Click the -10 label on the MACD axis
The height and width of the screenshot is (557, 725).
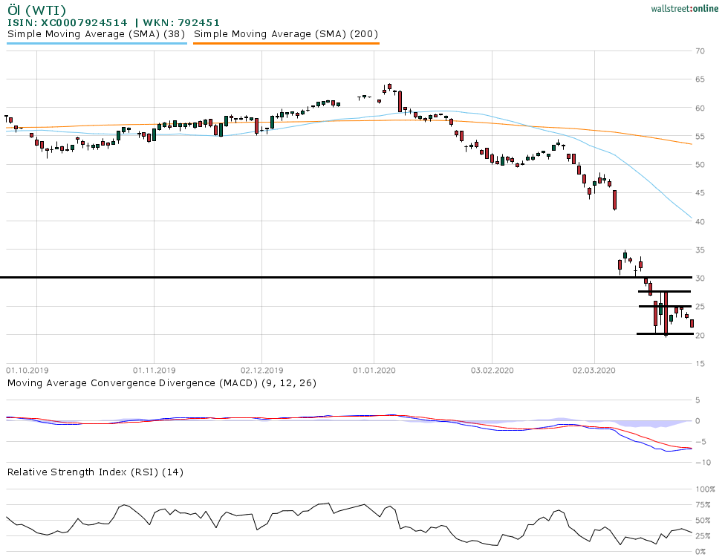700,462
